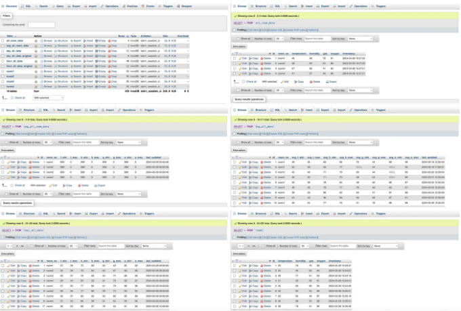The width and height of the screenshot is (461, 311).
Task: Edit id 1 row in day_all_data results
Action: (243, 162)
